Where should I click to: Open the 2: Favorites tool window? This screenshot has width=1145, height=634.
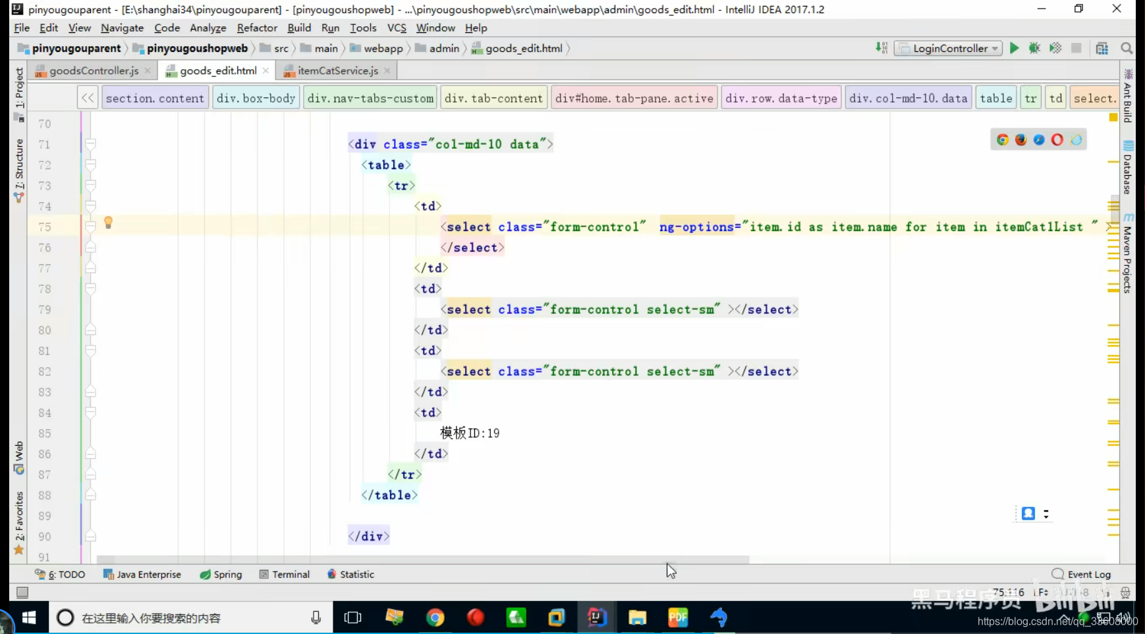(19, 523)
